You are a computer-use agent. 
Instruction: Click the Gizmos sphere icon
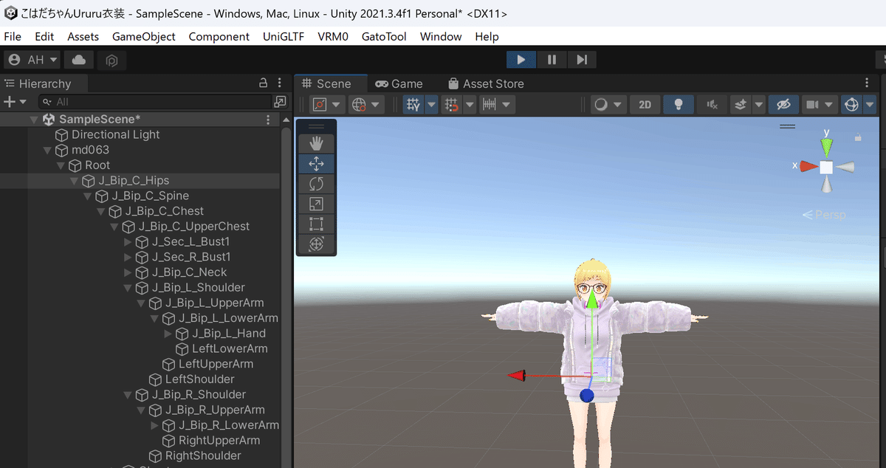pyautogui.click(x=851, y=105)
